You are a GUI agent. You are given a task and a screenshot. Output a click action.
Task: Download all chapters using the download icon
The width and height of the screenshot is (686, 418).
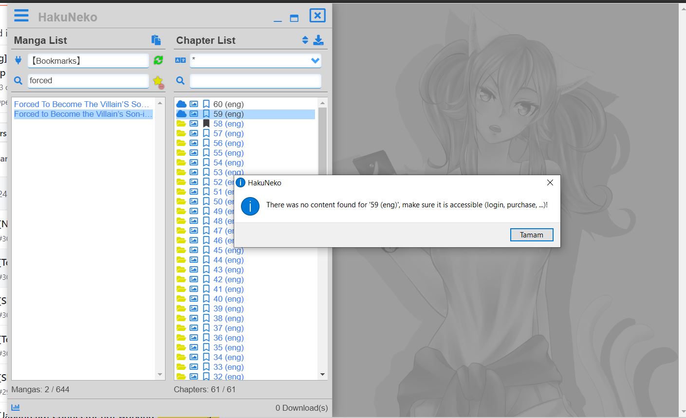(318, 40)
